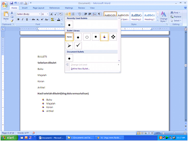The image size is (188, 141).
Task: Choose the colorful picture bullet
Action: (104, 37)
